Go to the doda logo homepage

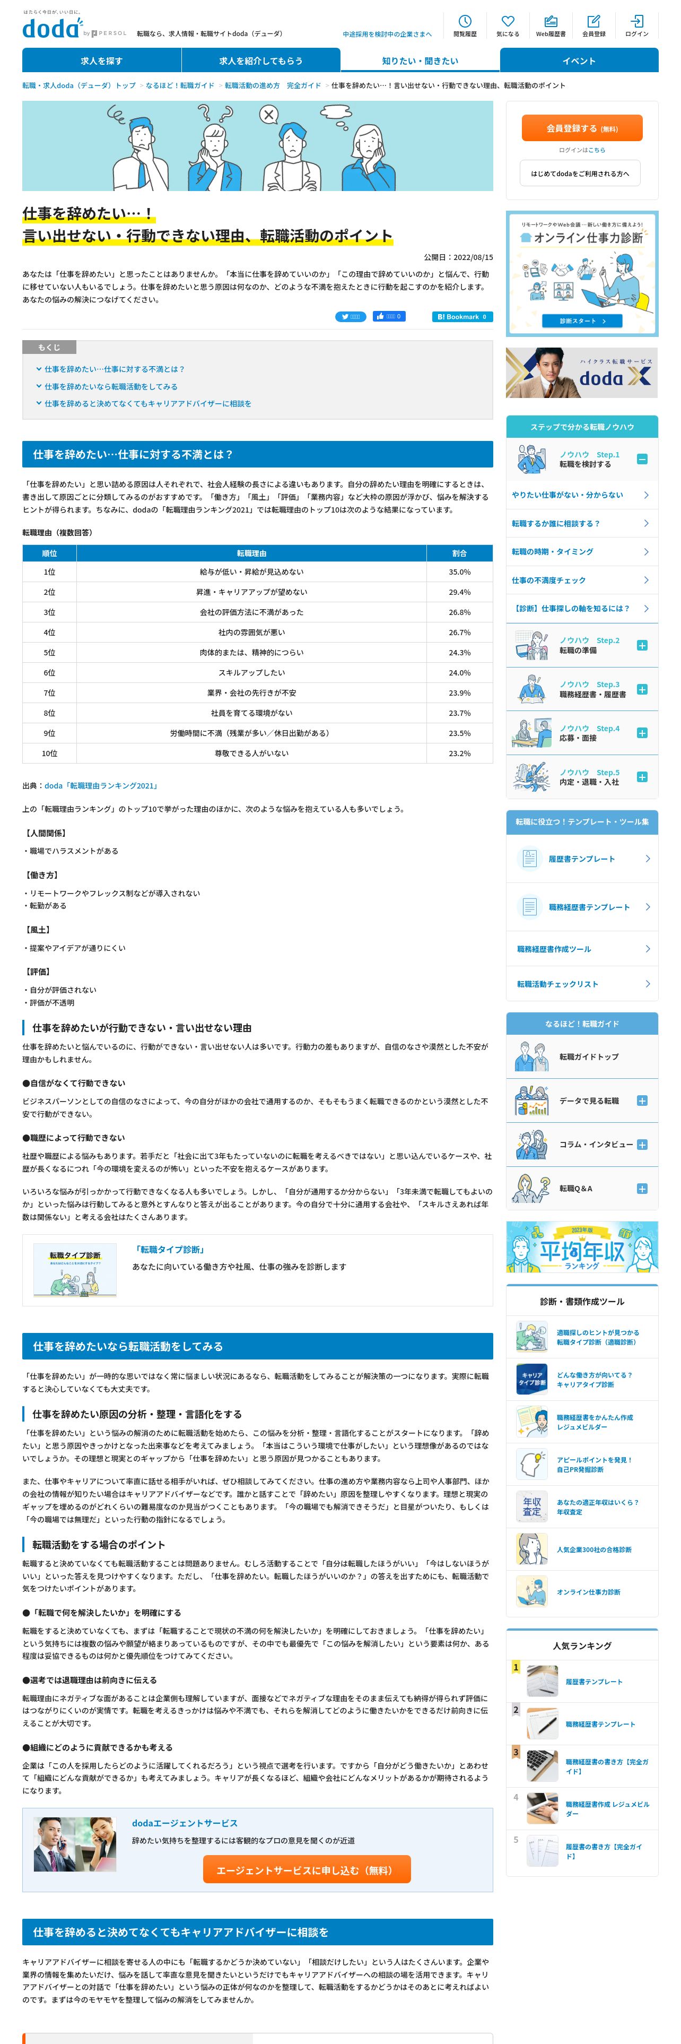53,28
